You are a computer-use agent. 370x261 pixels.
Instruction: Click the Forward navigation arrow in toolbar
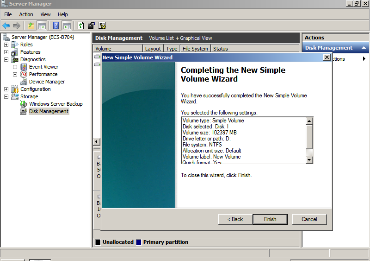(x=17, y=25)
